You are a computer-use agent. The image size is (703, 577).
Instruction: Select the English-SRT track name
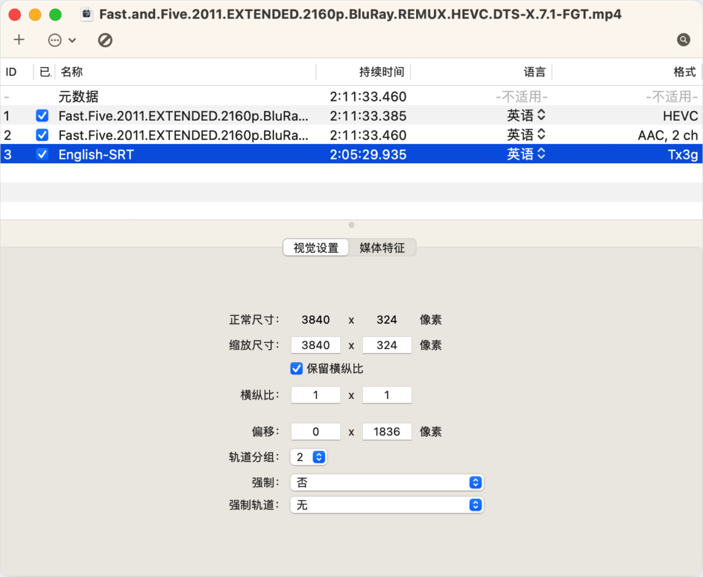96,154
